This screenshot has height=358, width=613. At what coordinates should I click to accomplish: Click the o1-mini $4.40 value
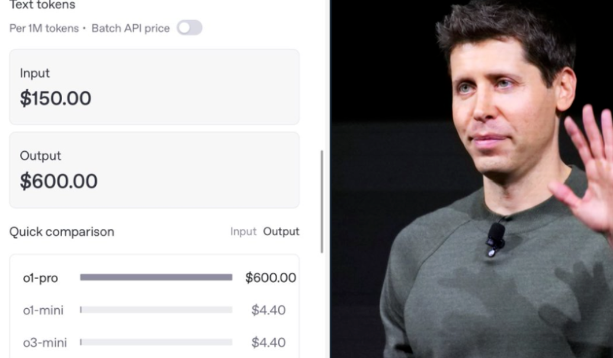click(268, 310)
